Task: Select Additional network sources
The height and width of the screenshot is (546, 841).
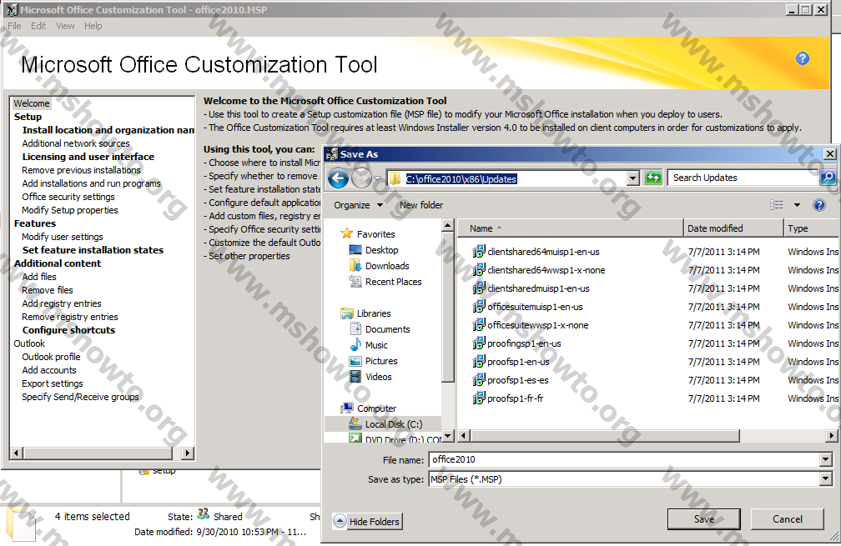Action: click(x=76, y=143)
